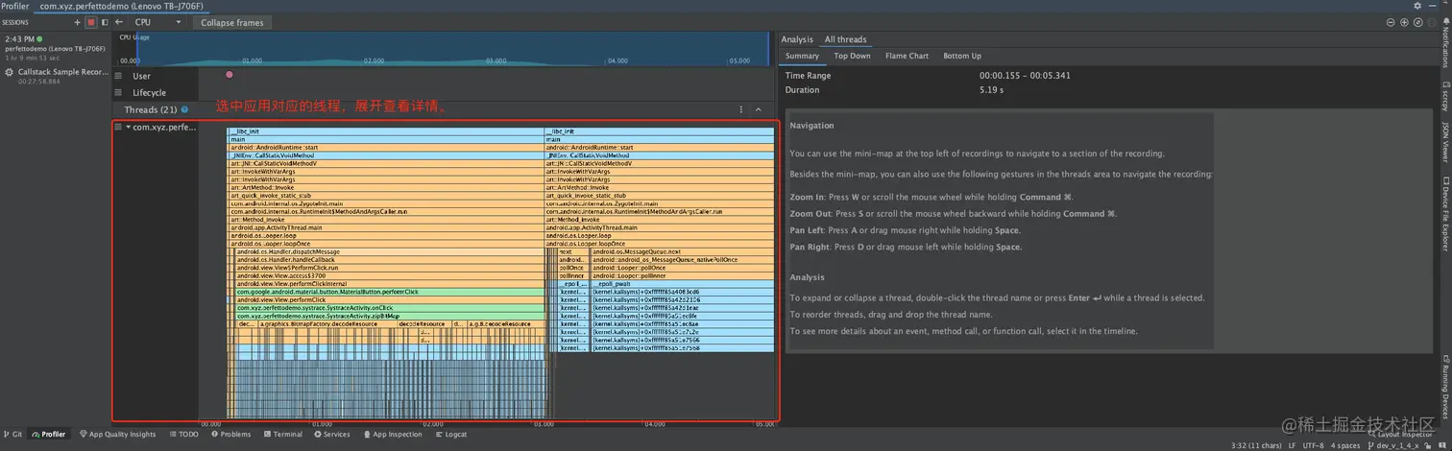Open the Running Devices panel

pos(1444,385)
